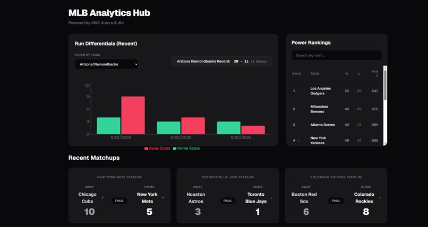The image size is (428, 227).
Task: Select the Milwaukee Brewers ranking row
Action: coord(335,109)
